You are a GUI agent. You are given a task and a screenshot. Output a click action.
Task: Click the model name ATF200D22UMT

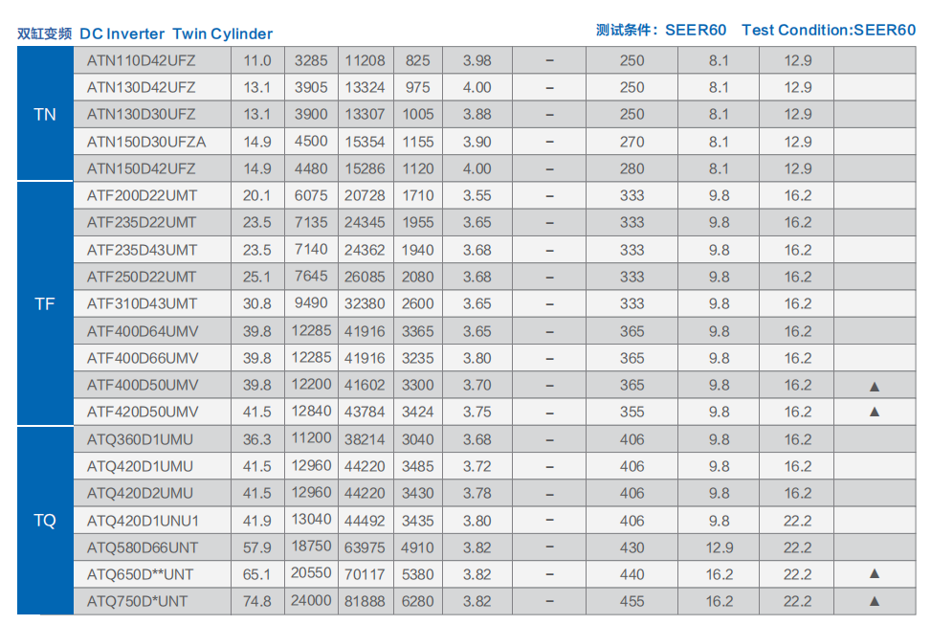(142, 195)
